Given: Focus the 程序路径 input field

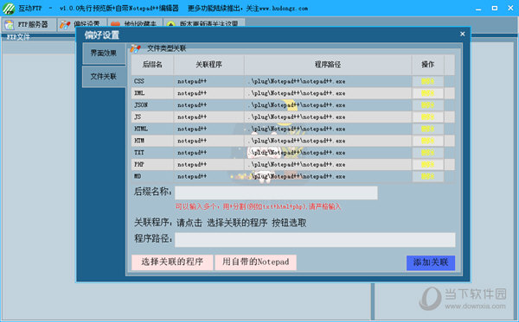Looking at the screenshot, I should [x=315, y=240].
